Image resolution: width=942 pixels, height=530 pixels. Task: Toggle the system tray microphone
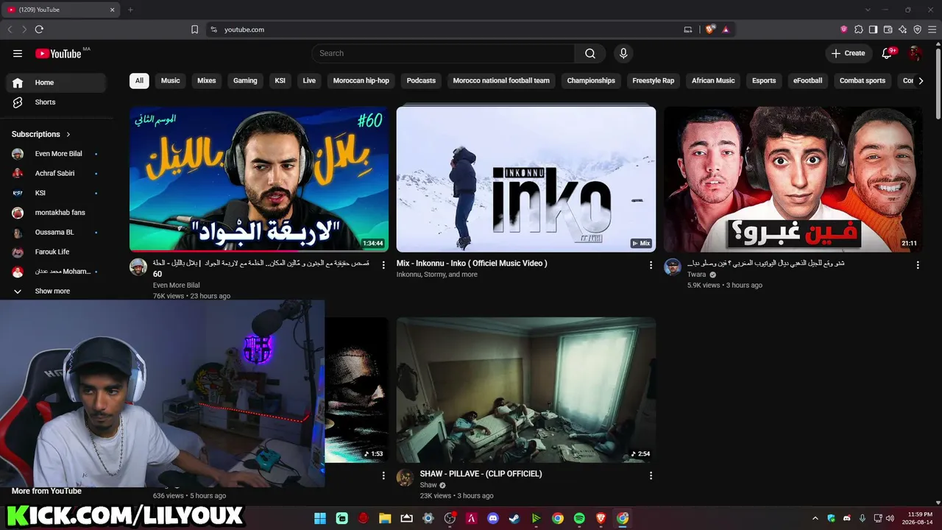point(863,518)
